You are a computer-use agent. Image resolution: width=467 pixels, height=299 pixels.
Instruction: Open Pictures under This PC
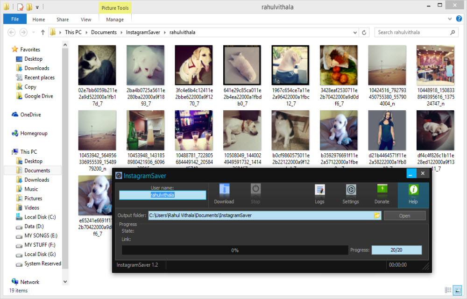(x=33, y=199)
